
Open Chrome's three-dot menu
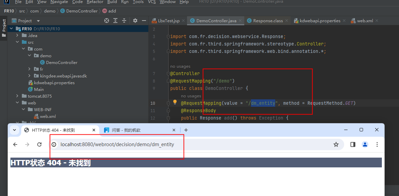click(377, 144)
